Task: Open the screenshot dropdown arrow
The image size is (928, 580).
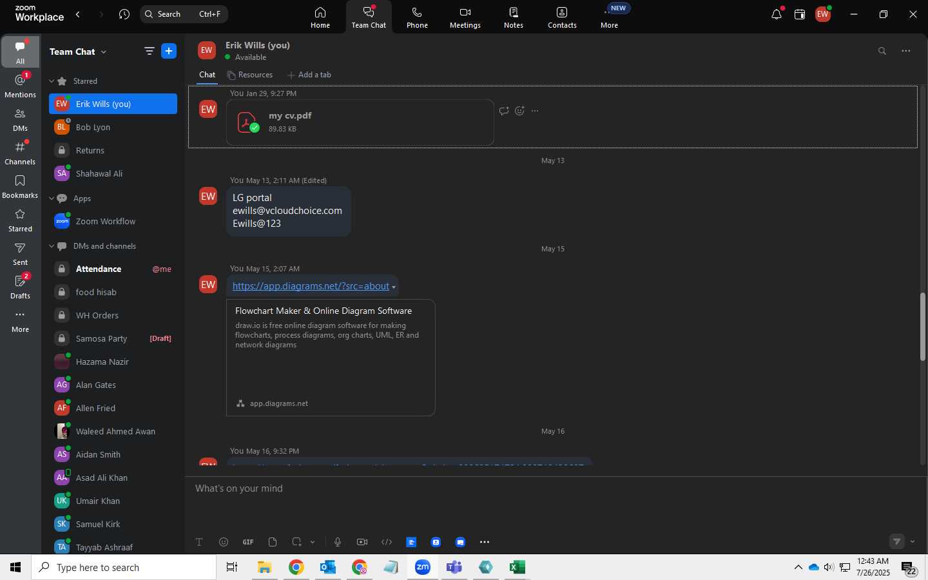Action: pos(313,542)
